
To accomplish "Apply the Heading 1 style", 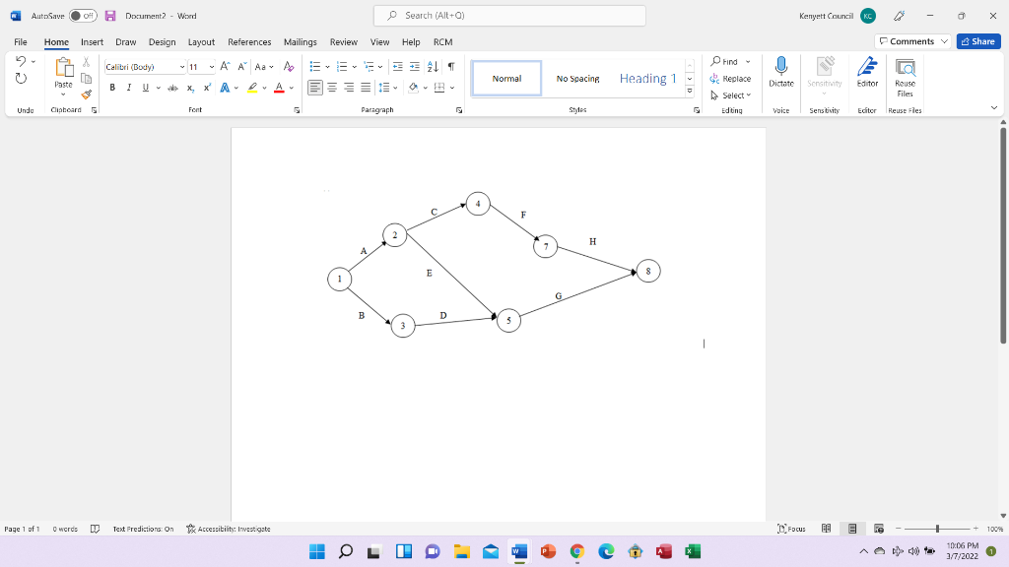I will (647, 79).
